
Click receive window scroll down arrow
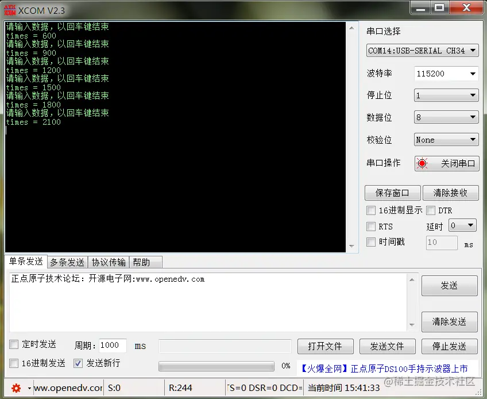[x=351, y=246]
